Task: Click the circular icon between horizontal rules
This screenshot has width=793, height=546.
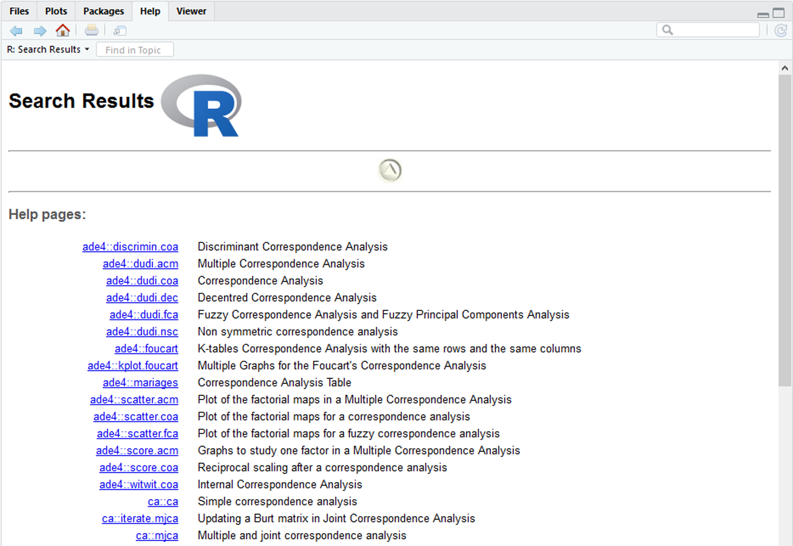Action: (x=390, y=171)
